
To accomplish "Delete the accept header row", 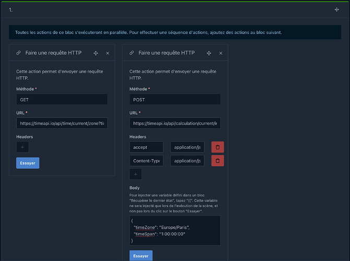I will [x=217, y=147].
